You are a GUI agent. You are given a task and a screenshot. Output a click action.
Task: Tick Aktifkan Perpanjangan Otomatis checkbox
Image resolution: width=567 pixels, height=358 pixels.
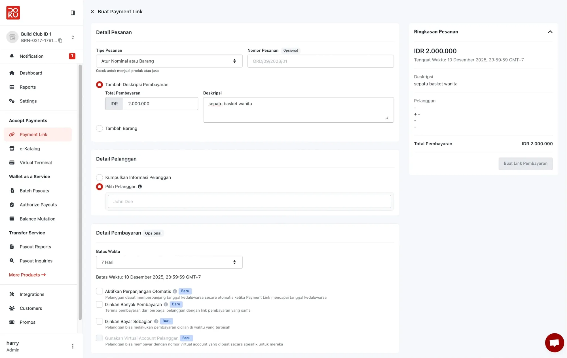point(99,291)
